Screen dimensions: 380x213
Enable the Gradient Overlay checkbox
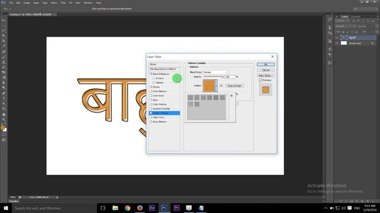[x=151, y=109]
